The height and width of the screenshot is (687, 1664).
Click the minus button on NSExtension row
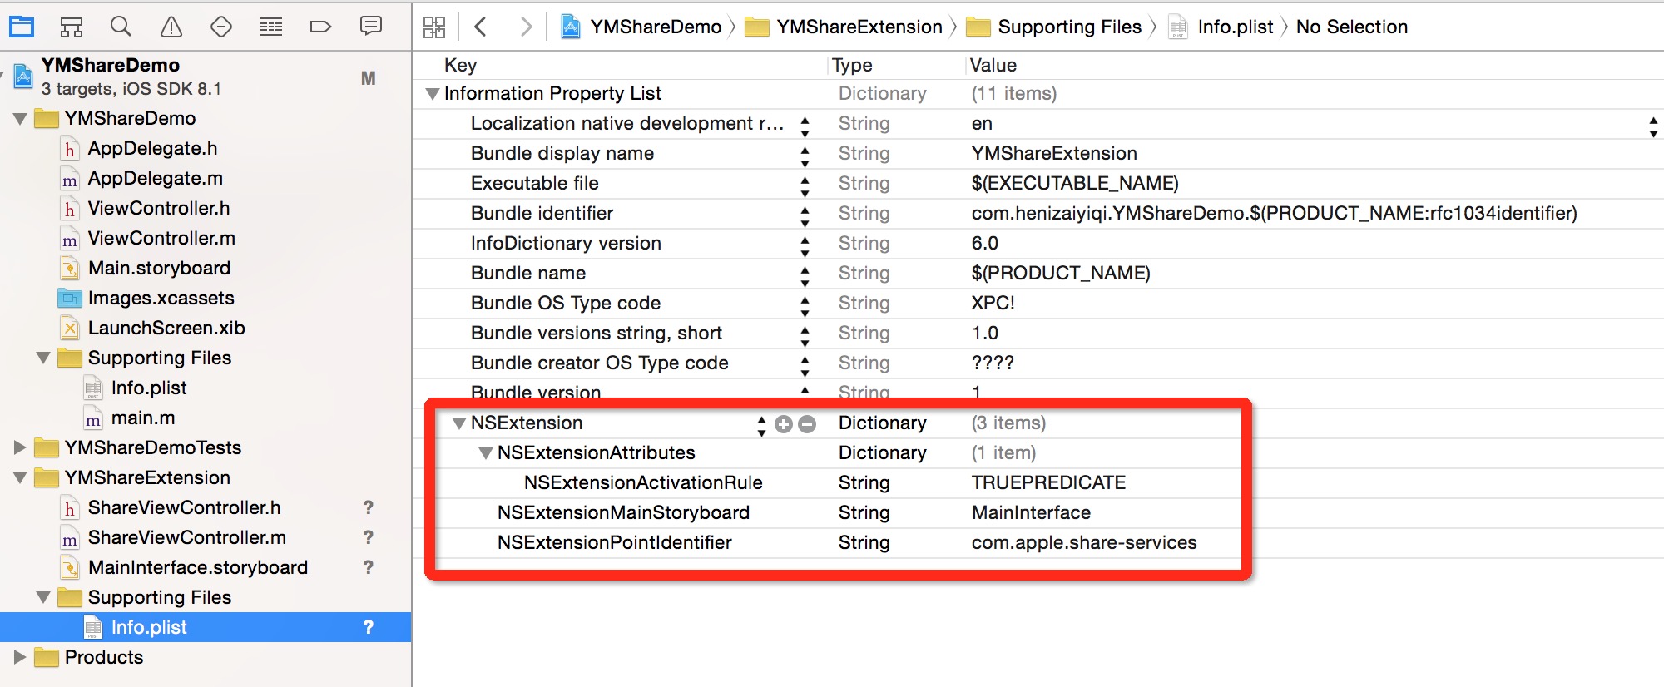(807, 424)
